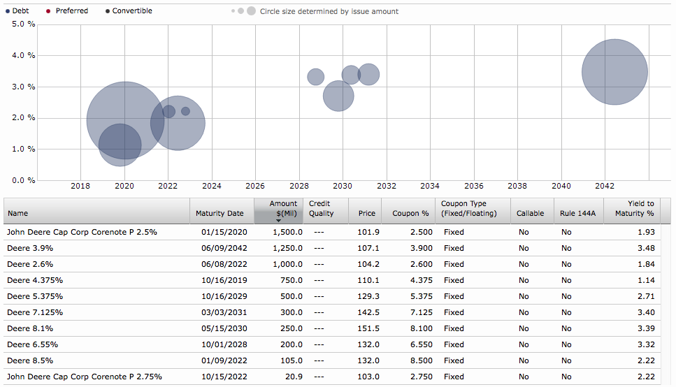
Task: Click maturity date 10/01/2028
Action: (224, 344)
